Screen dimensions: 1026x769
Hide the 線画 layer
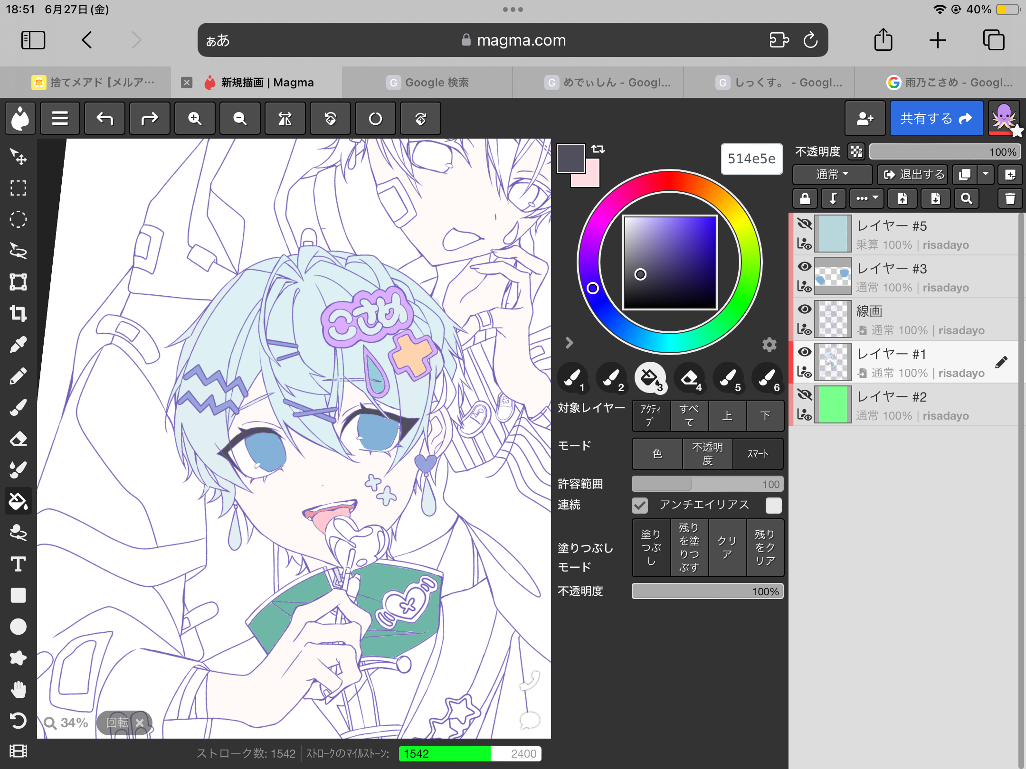pos(804,309)
